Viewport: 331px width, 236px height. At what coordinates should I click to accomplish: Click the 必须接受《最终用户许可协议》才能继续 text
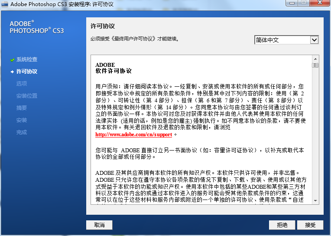tap(135, 39)
